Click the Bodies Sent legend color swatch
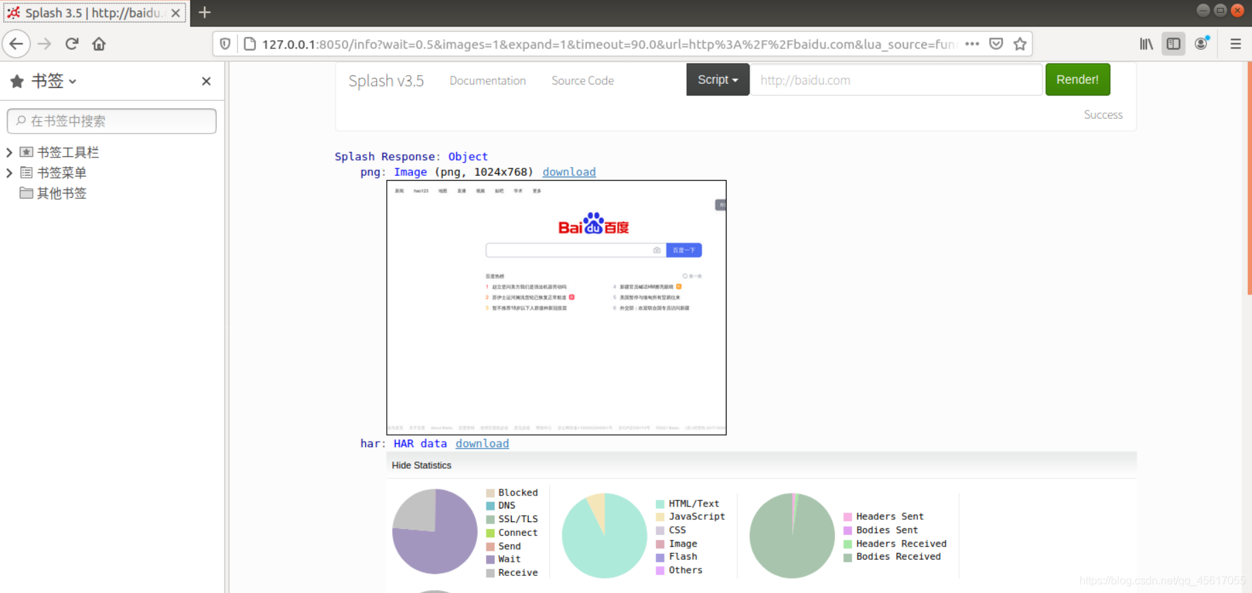This screenshot has height=593, width=1252. [848, 530]
